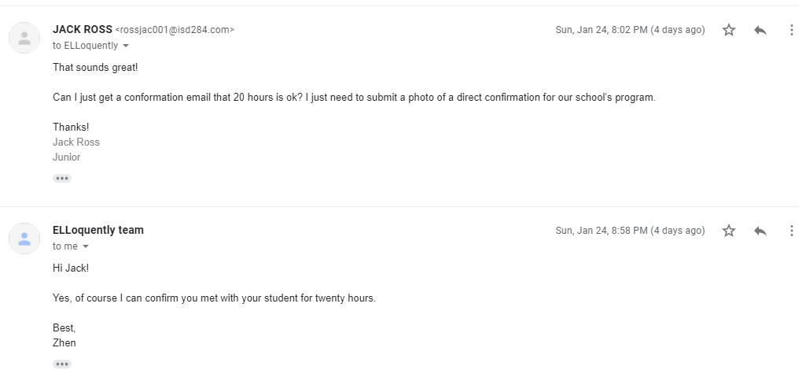
Task: Expand recipient details next to 'to ELLoquently'
Action: coord(126,46)
